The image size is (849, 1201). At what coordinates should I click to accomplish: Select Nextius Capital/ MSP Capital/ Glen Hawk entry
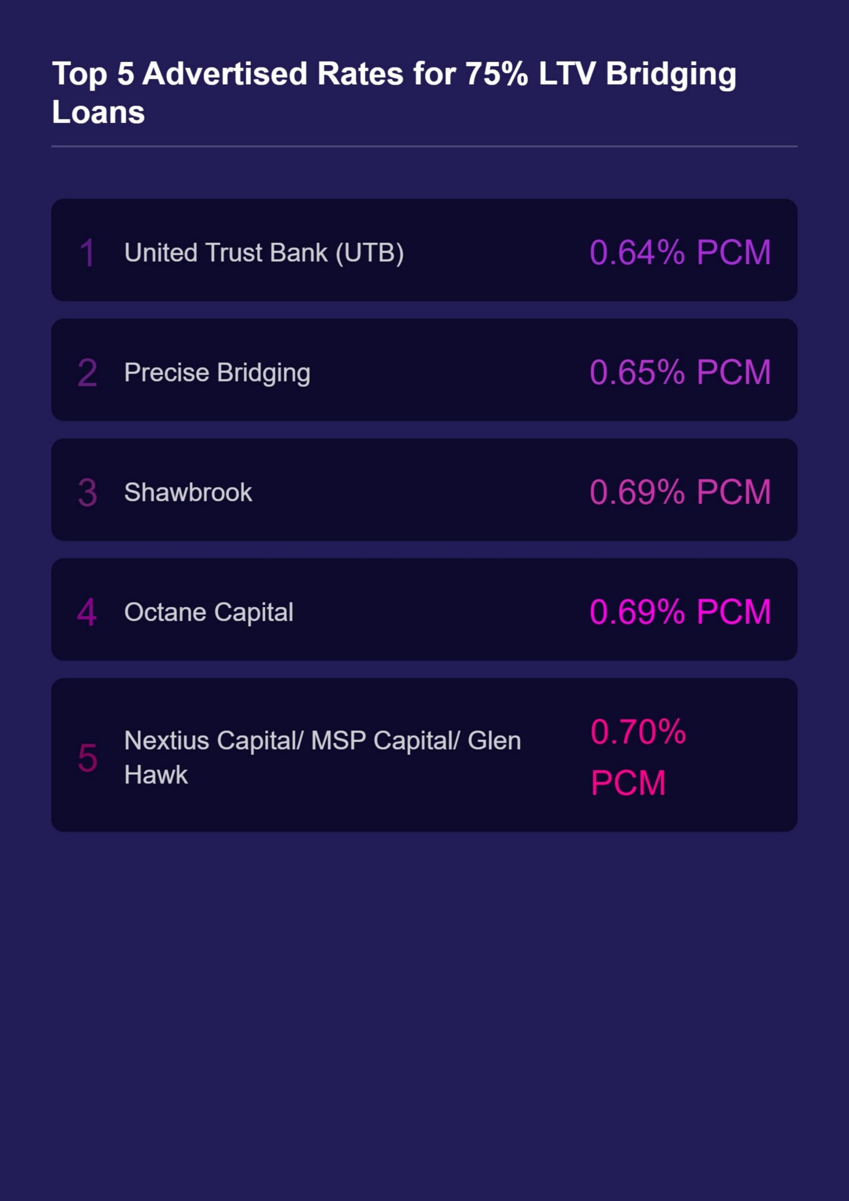[323, 757]
